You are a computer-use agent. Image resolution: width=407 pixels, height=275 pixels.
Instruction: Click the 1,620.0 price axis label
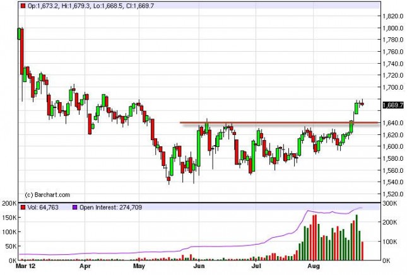click(x=393, y=134)
